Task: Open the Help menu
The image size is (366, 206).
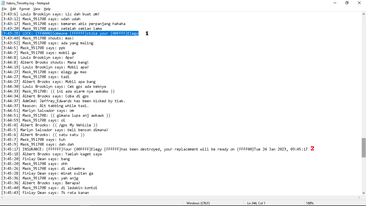Action: 47,9
